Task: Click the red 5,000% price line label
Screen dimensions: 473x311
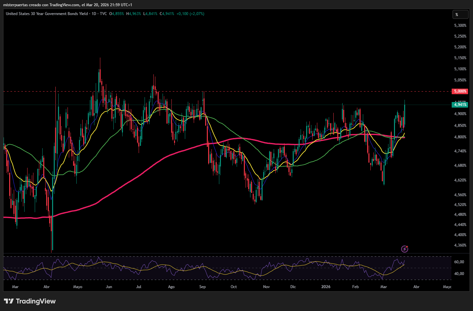Action: [x=460, y=91]
